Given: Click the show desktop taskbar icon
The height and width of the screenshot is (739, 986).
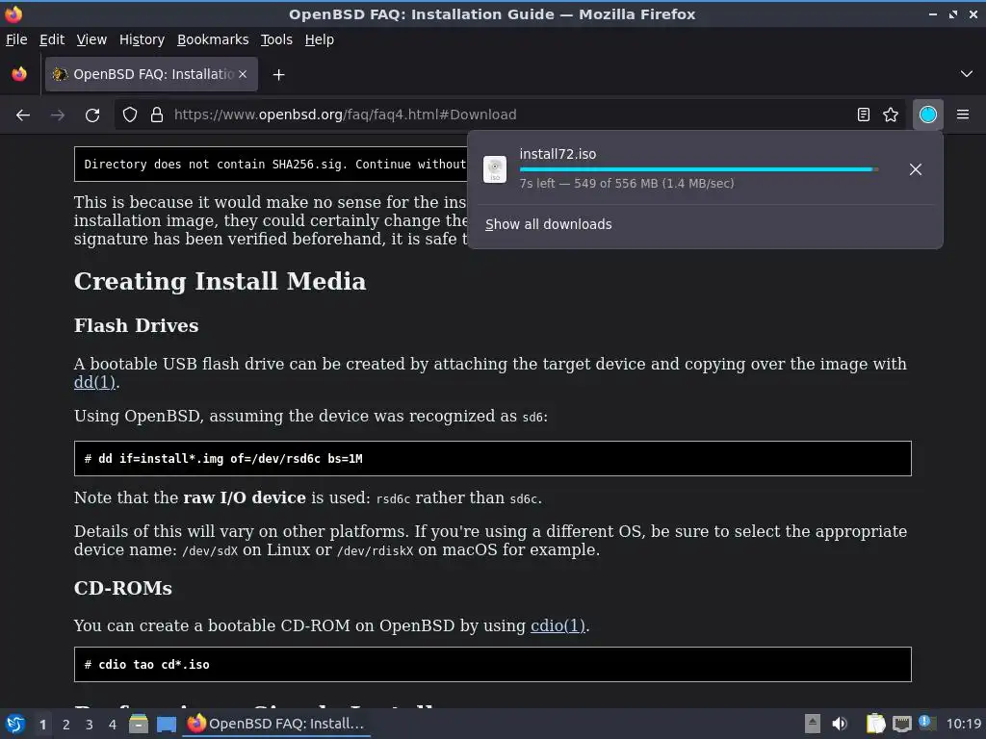Looking at the screenshot, I should coord(166,725).
